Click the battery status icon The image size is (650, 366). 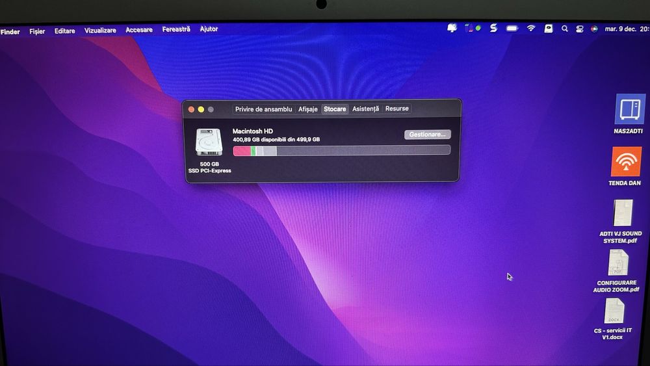[512, 29]
